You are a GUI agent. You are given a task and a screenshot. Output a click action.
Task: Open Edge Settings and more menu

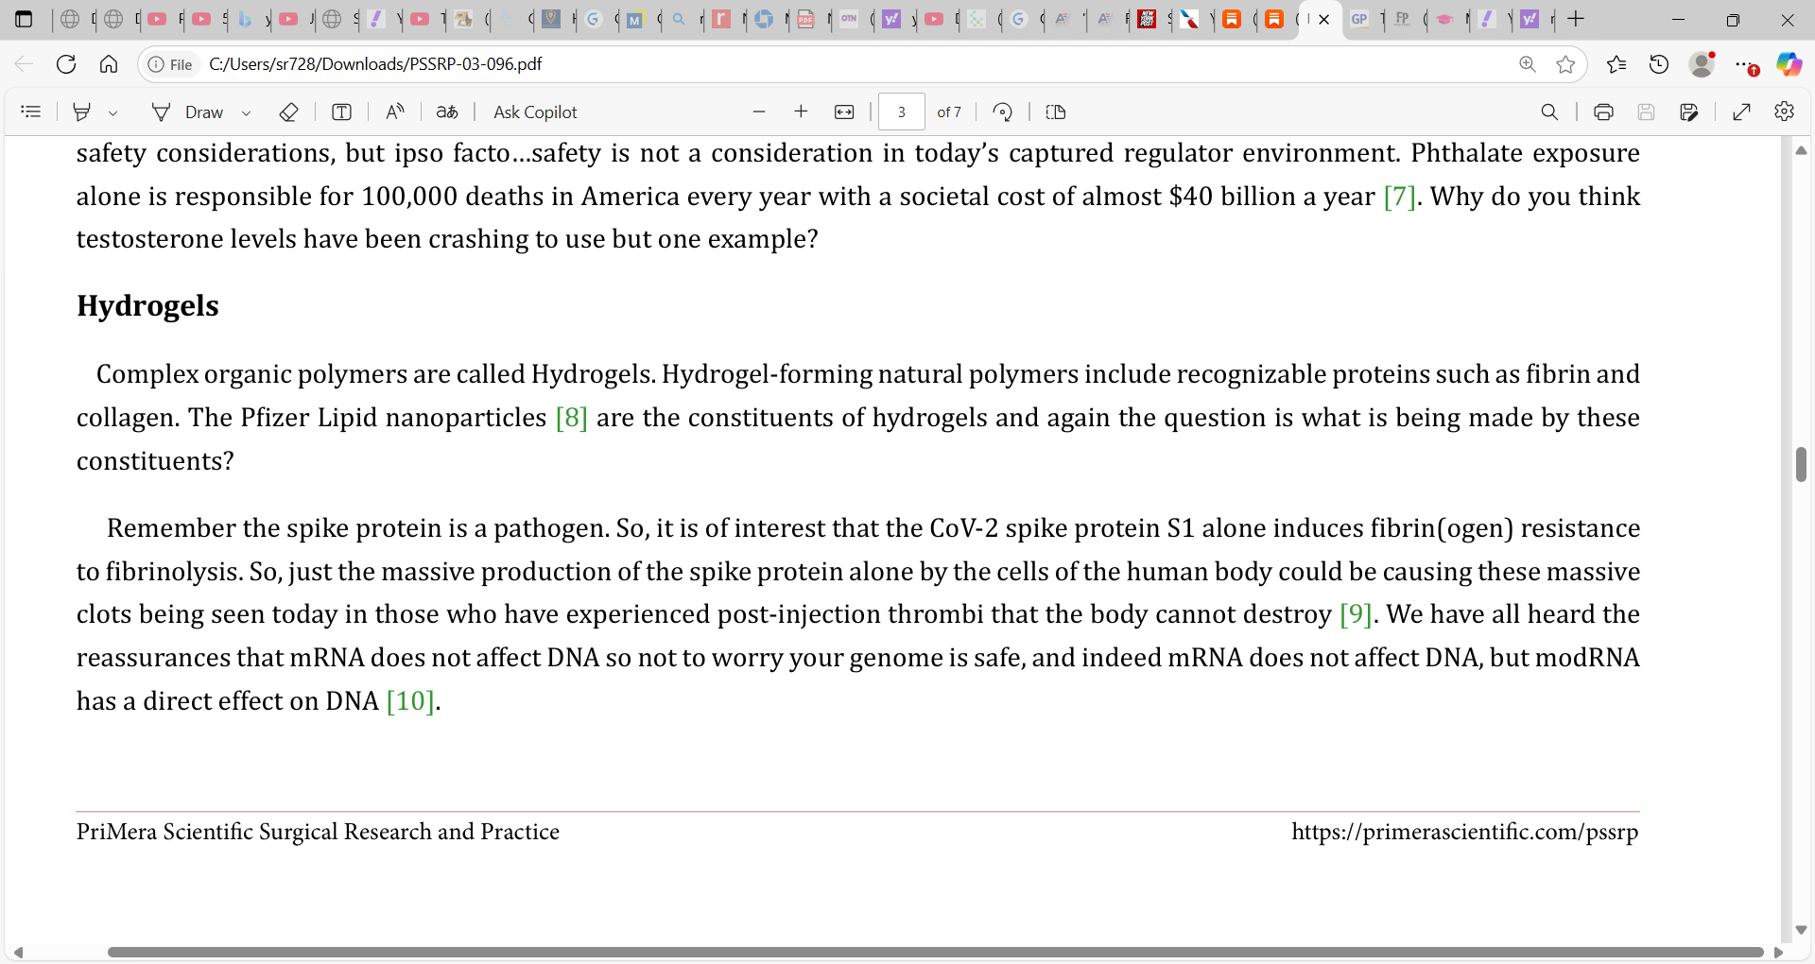click(1745, 64)
